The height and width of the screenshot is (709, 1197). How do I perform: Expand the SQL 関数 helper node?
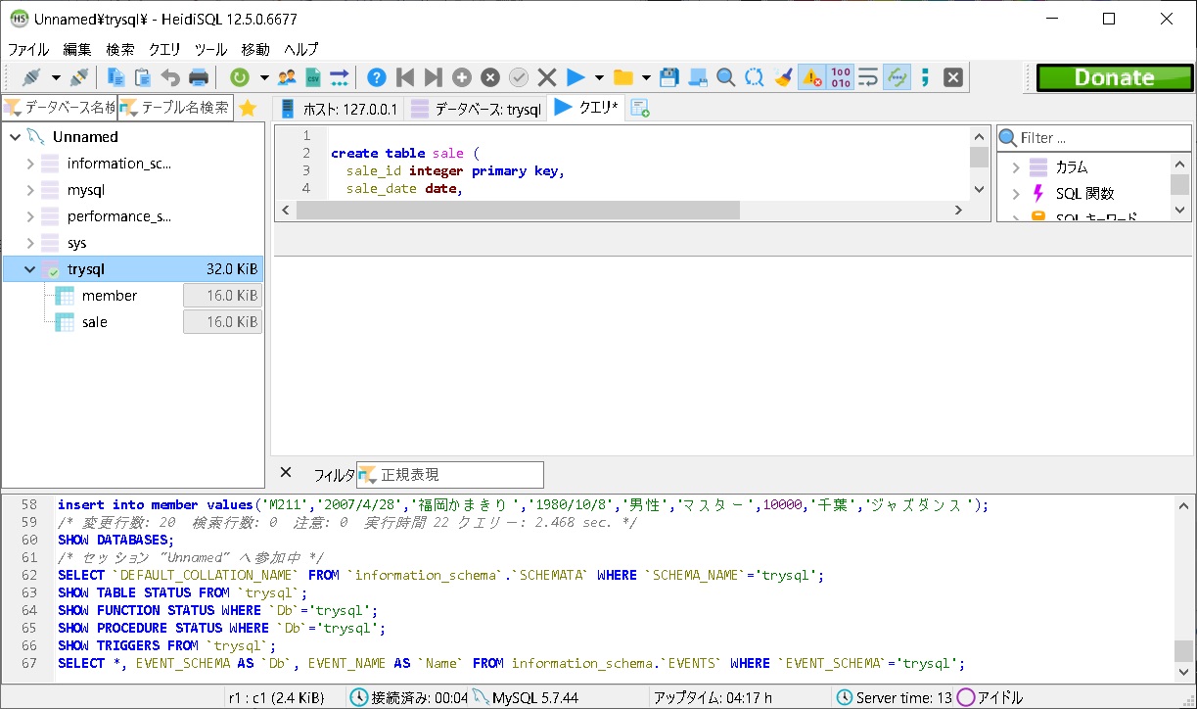click(1017, 194)
